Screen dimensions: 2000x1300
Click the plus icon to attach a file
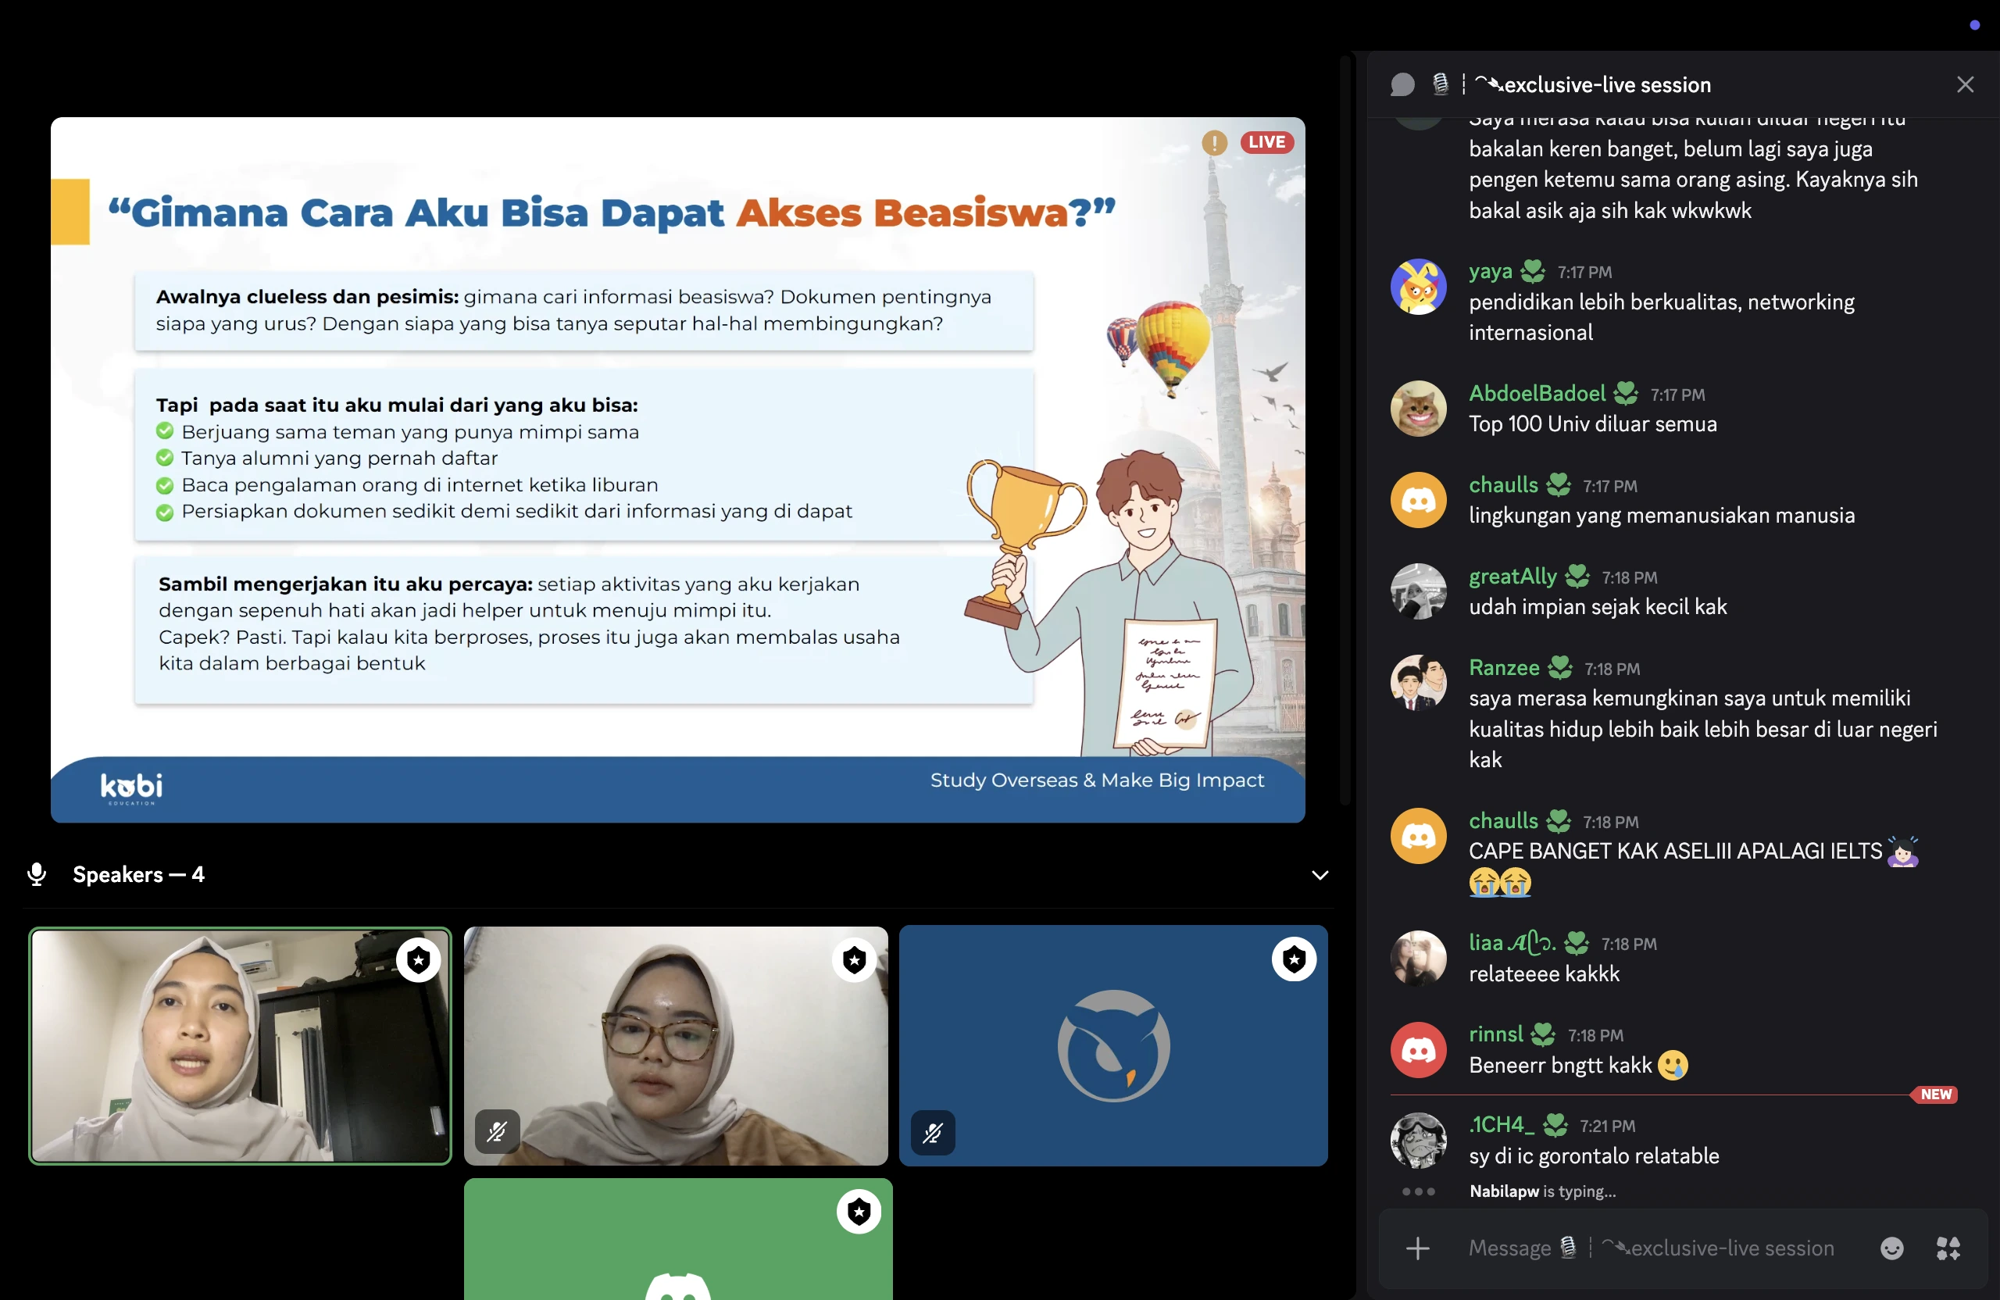(x=1418, y=1248)
